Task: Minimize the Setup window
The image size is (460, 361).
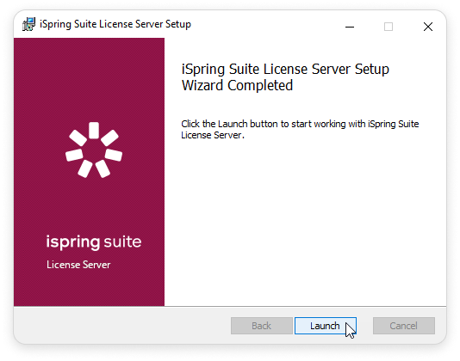Action: pos(350,27)
